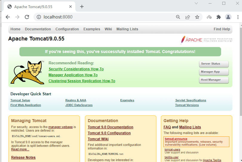Open Examples in the Tomcat nav bar

click(92, 29)
